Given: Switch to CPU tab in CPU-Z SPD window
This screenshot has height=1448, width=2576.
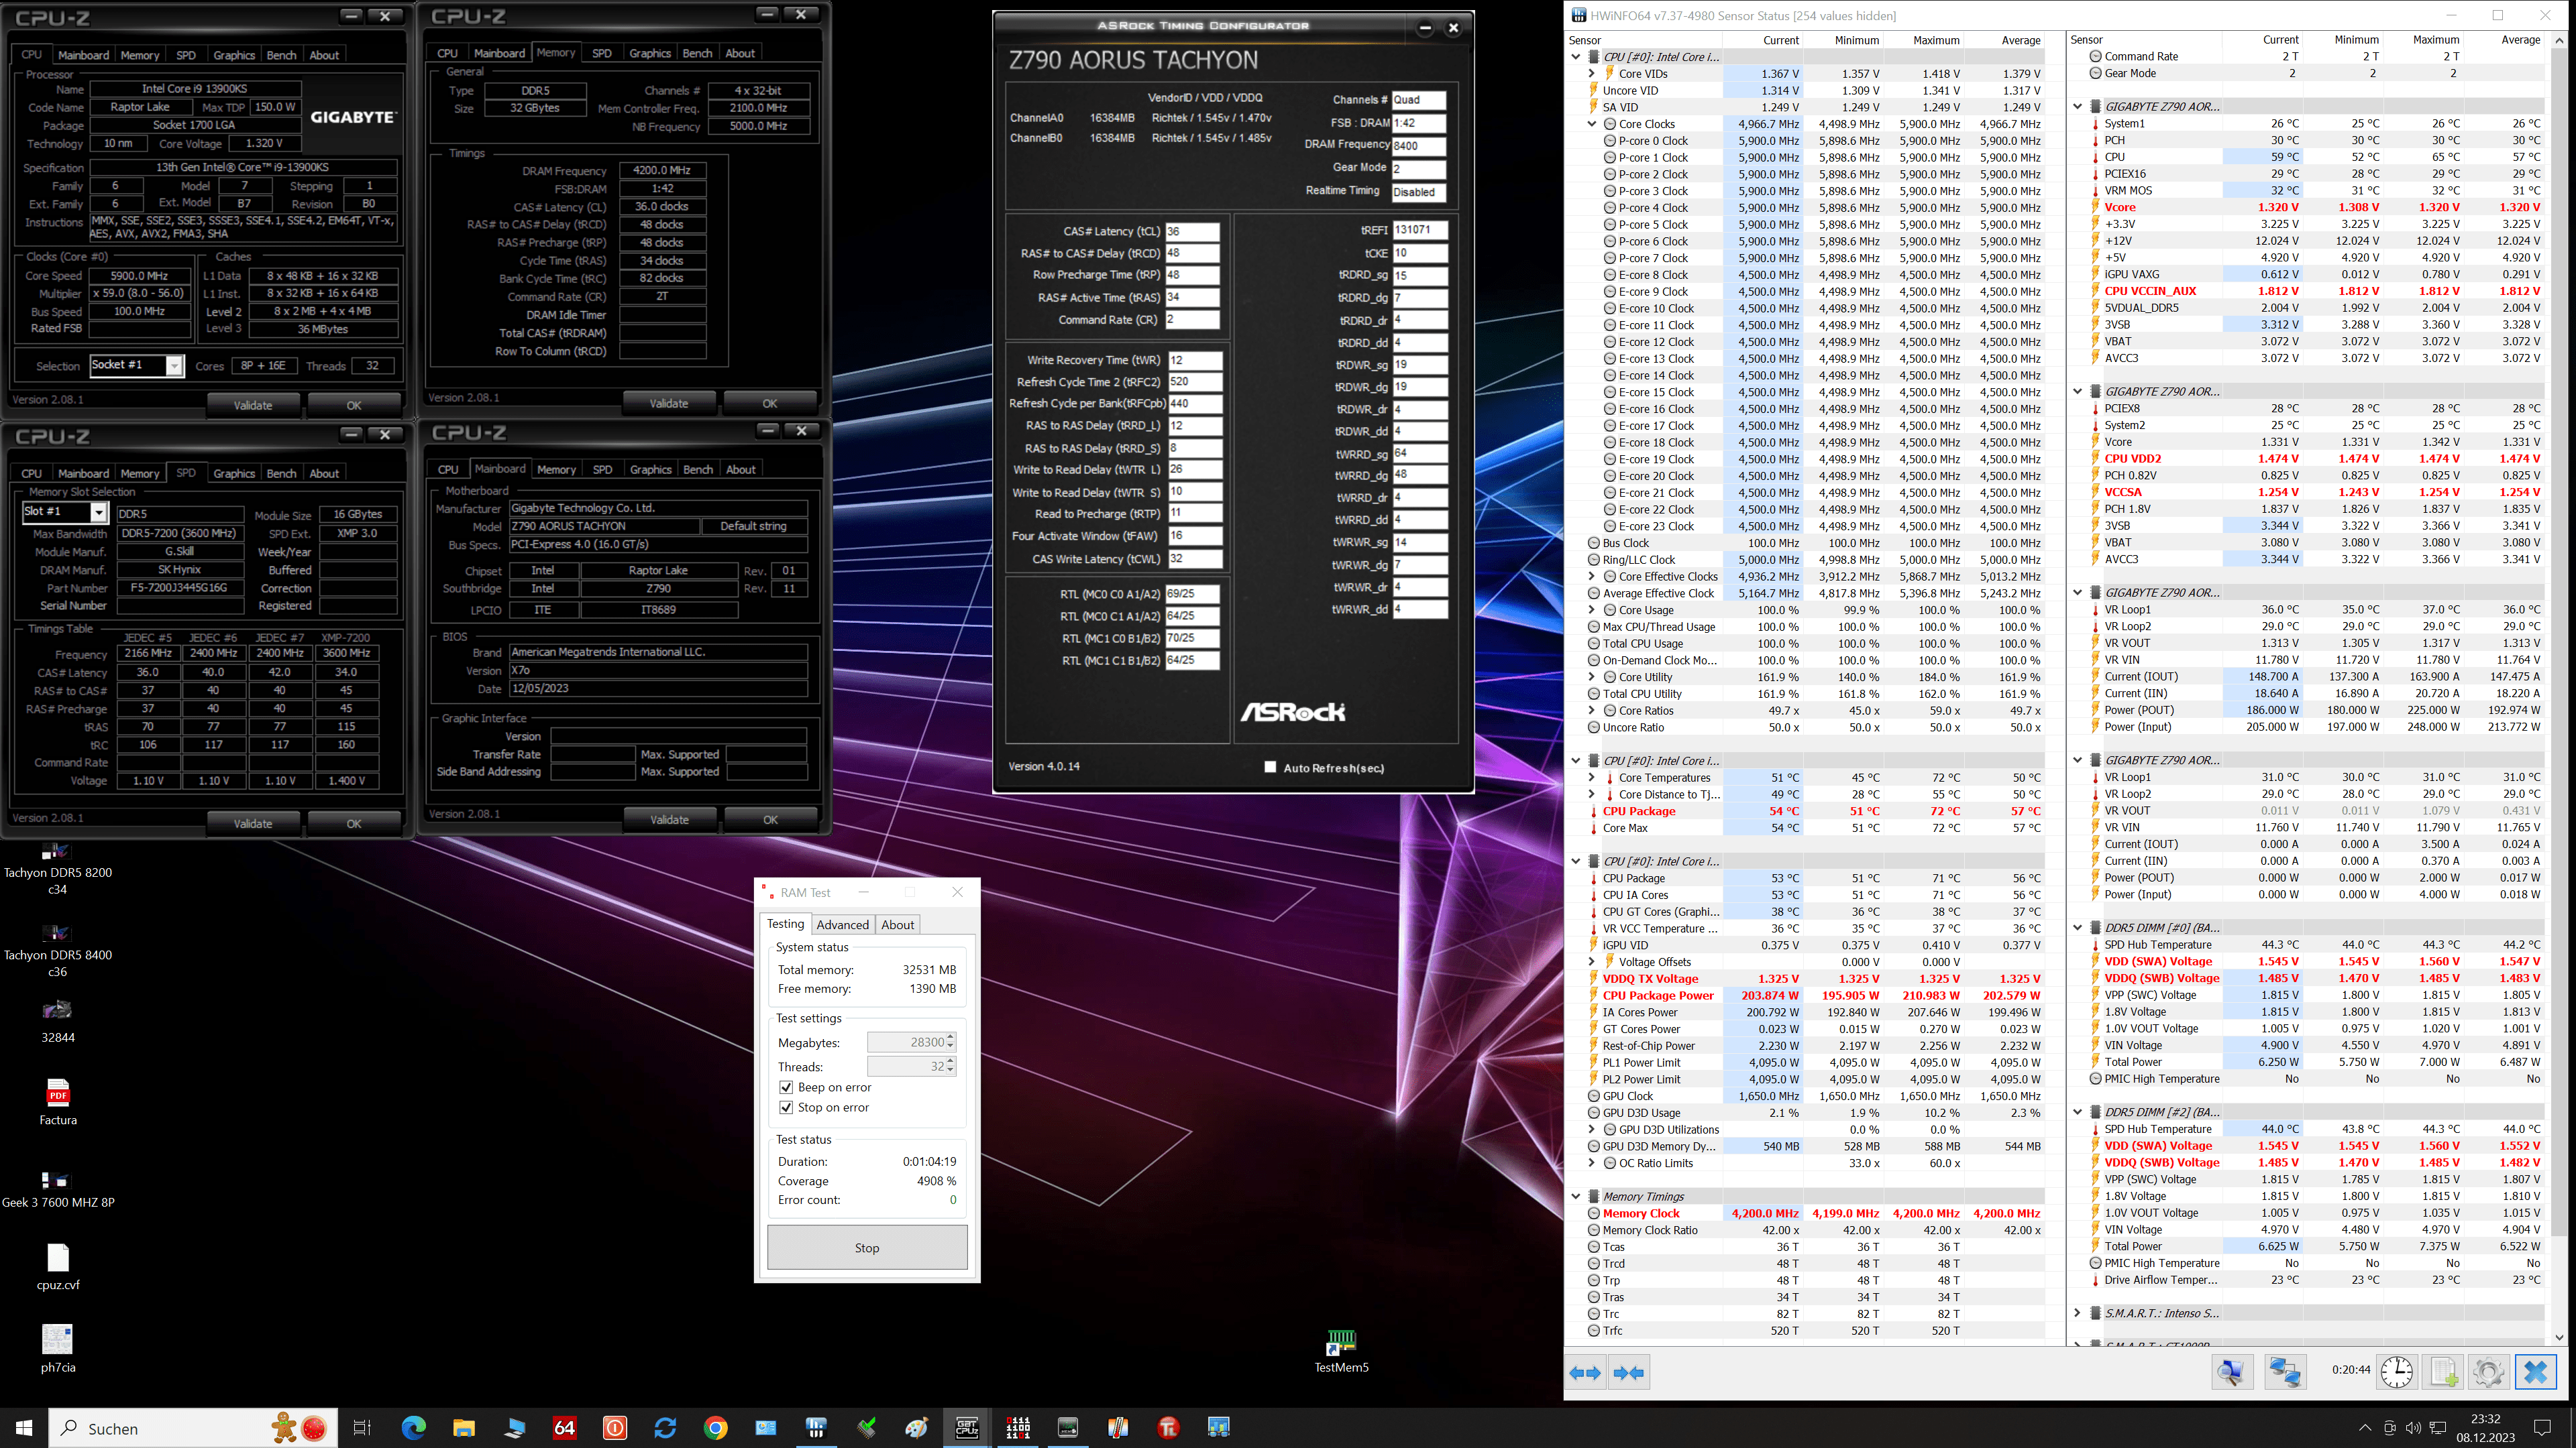Looking at the screenshot, I should pyautogui.click(x=32, y=474).
